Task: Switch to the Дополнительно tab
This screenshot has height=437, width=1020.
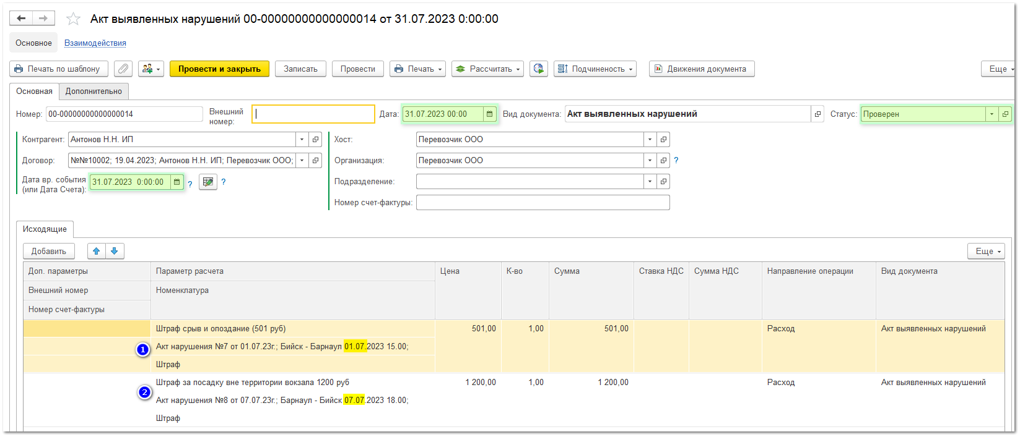Action: (94, 91)
